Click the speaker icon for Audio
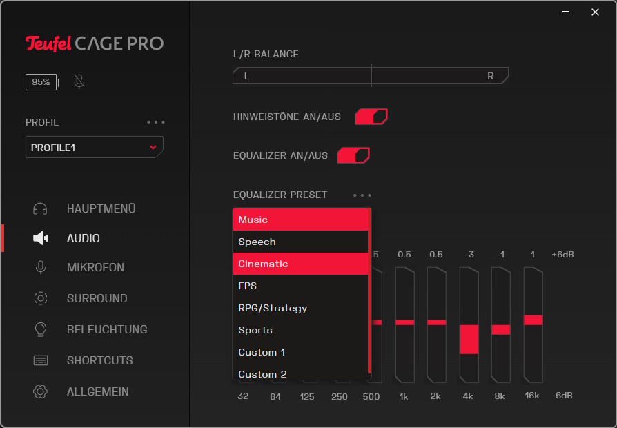617x428 pixels. coord(40,238)
